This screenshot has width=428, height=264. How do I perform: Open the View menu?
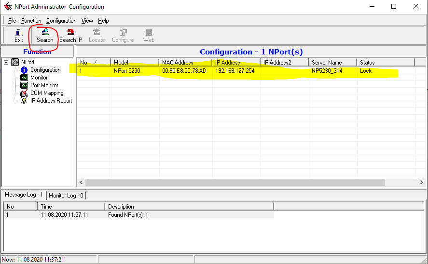[87, 21]
